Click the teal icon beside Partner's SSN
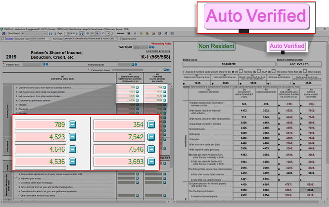 [44, 64]
